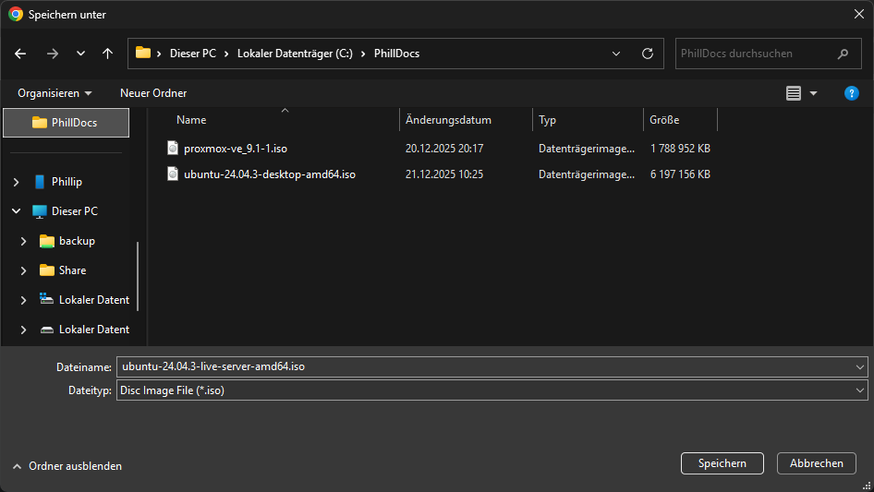Click the Chrome icon in title bar
Image resolution: width=874 pixels, height=492 pixels.
16,15
